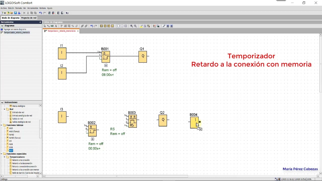Click the simulation icon

[x=154, y=26]
